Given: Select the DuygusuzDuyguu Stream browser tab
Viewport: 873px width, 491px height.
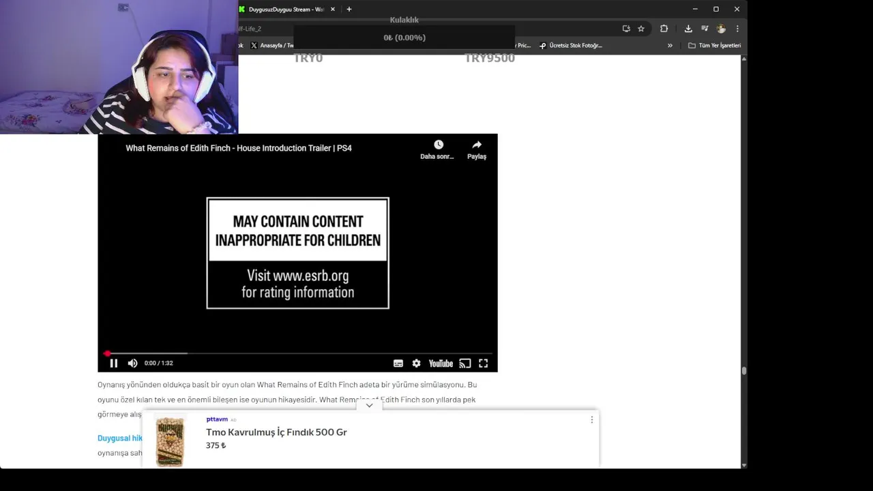Looking at the screenshot, I should 286,10.
